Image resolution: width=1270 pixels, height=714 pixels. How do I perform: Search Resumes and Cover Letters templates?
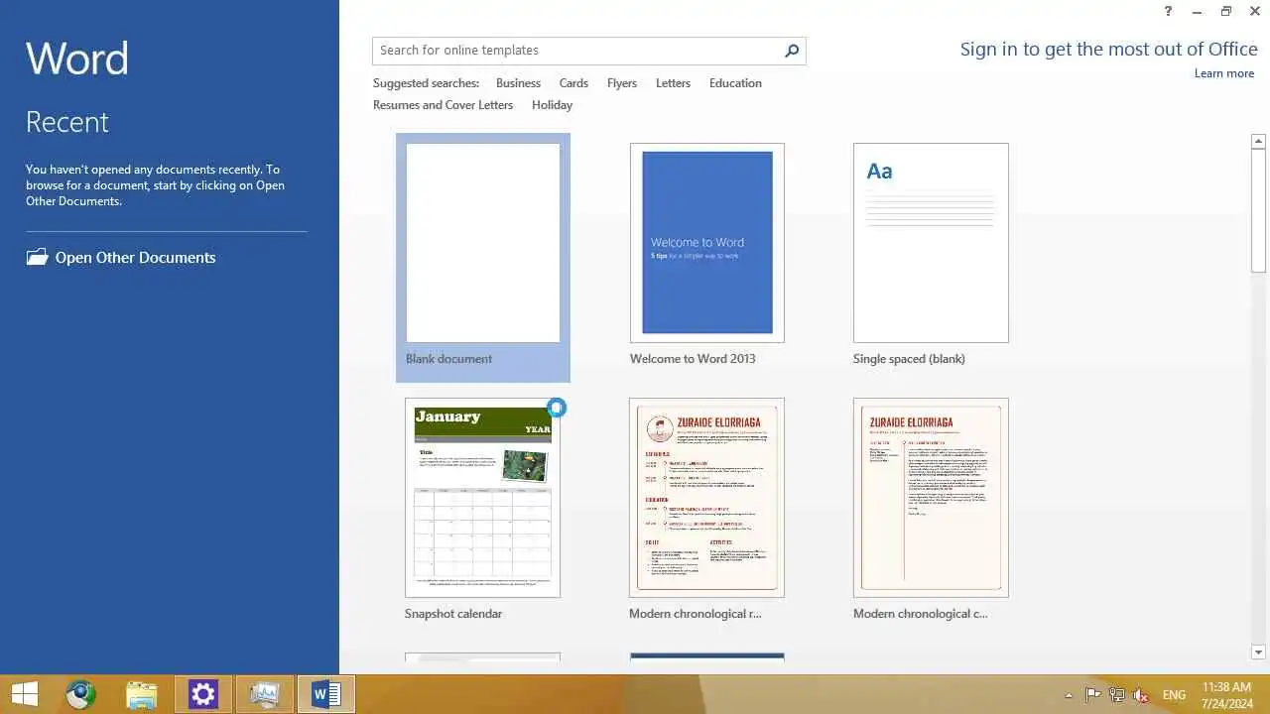click(x=443, y=105)
